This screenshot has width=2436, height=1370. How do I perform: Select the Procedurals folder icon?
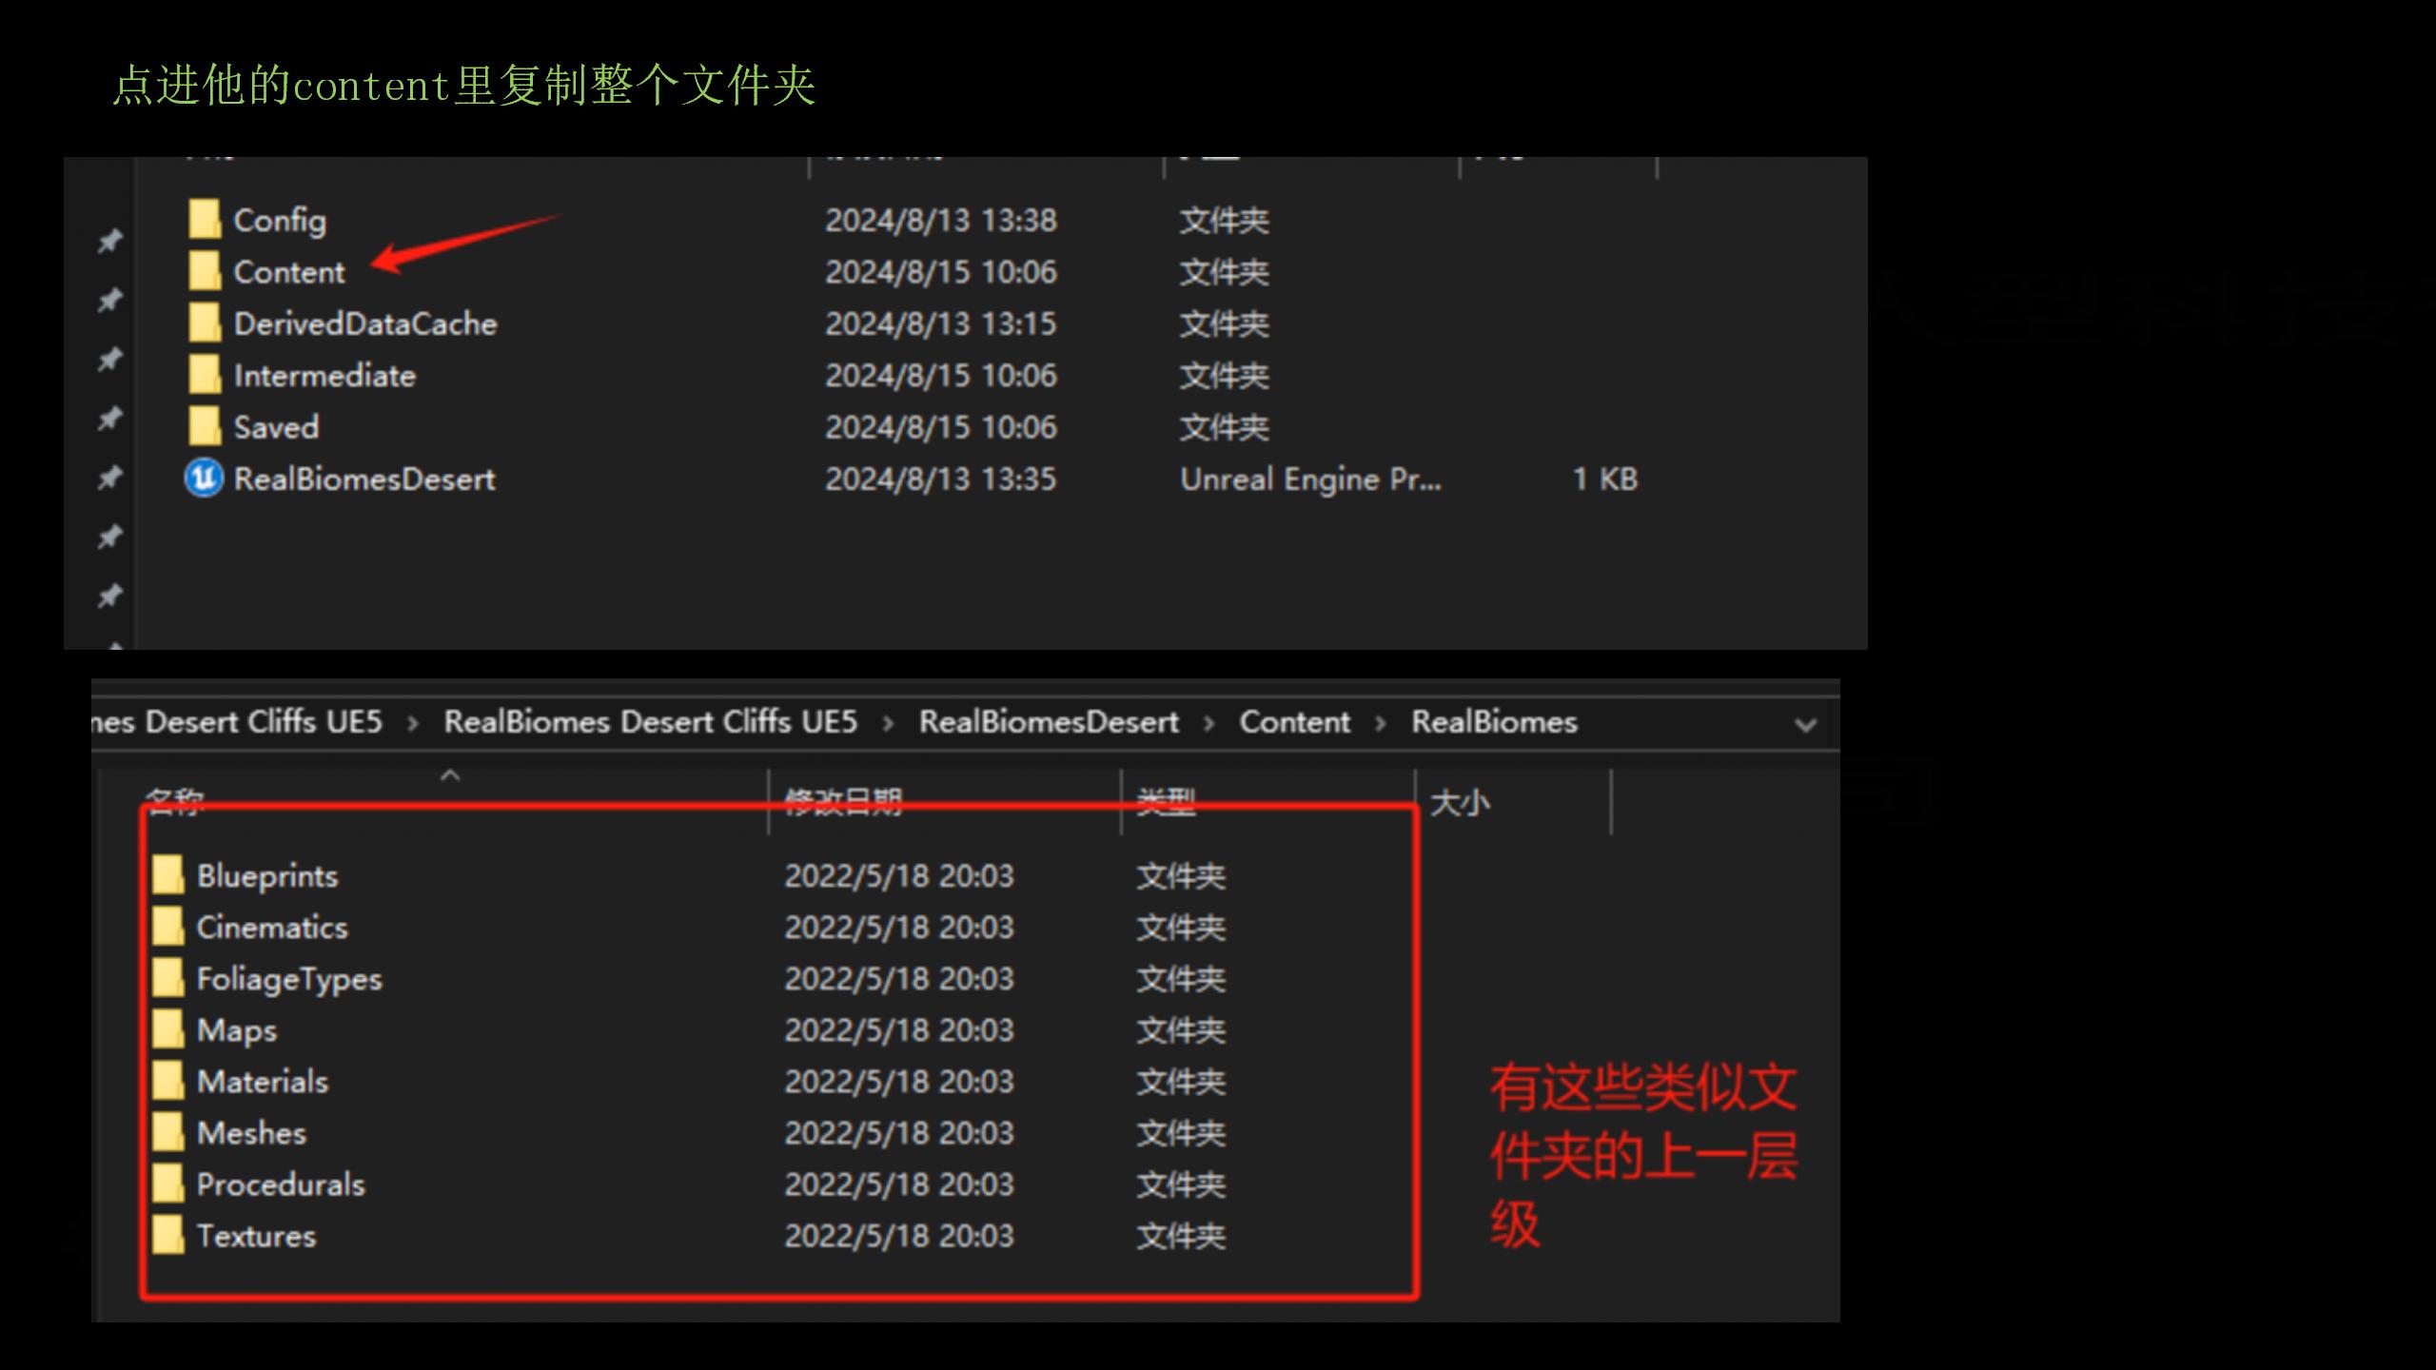coord(167,1184)
